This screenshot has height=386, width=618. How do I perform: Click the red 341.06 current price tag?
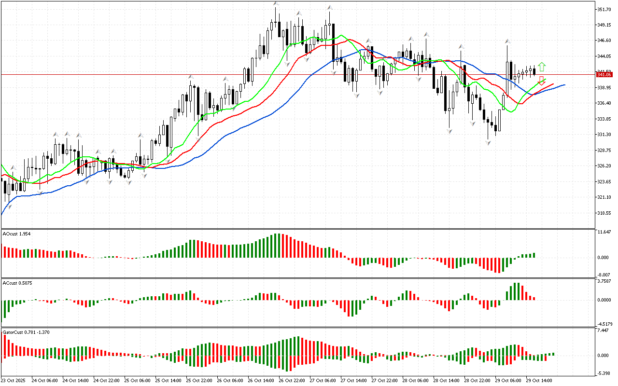604,74
